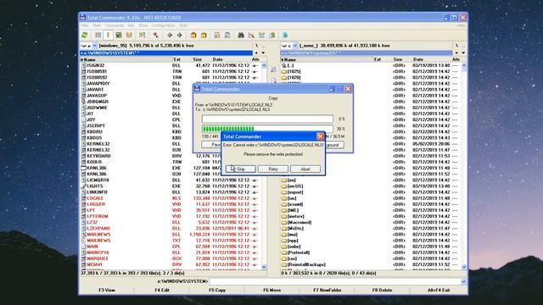Click the Unpack files archive icon

point(204,35)
